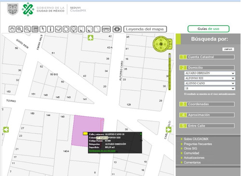Click parcel labeled 140A
This screenshot has width=241, height=176.
[x=66, y=151]
